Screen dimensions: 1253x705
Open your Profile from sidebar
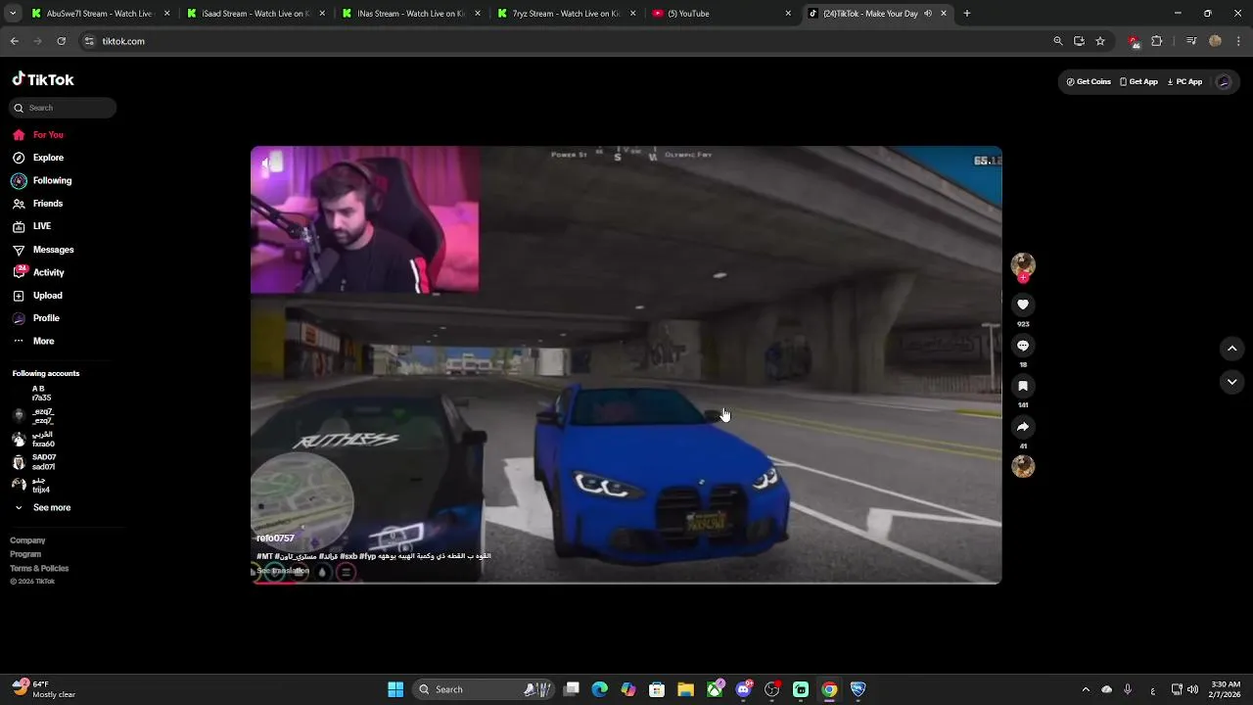(35, 318)
